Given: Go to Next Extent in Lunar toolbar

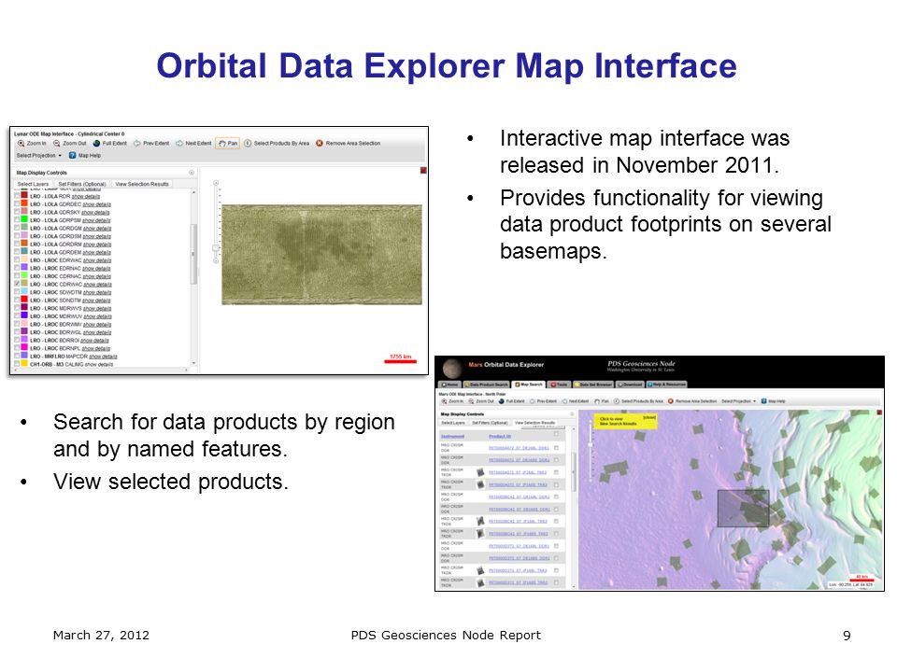Looking at the screenshot, I should 194,144.
